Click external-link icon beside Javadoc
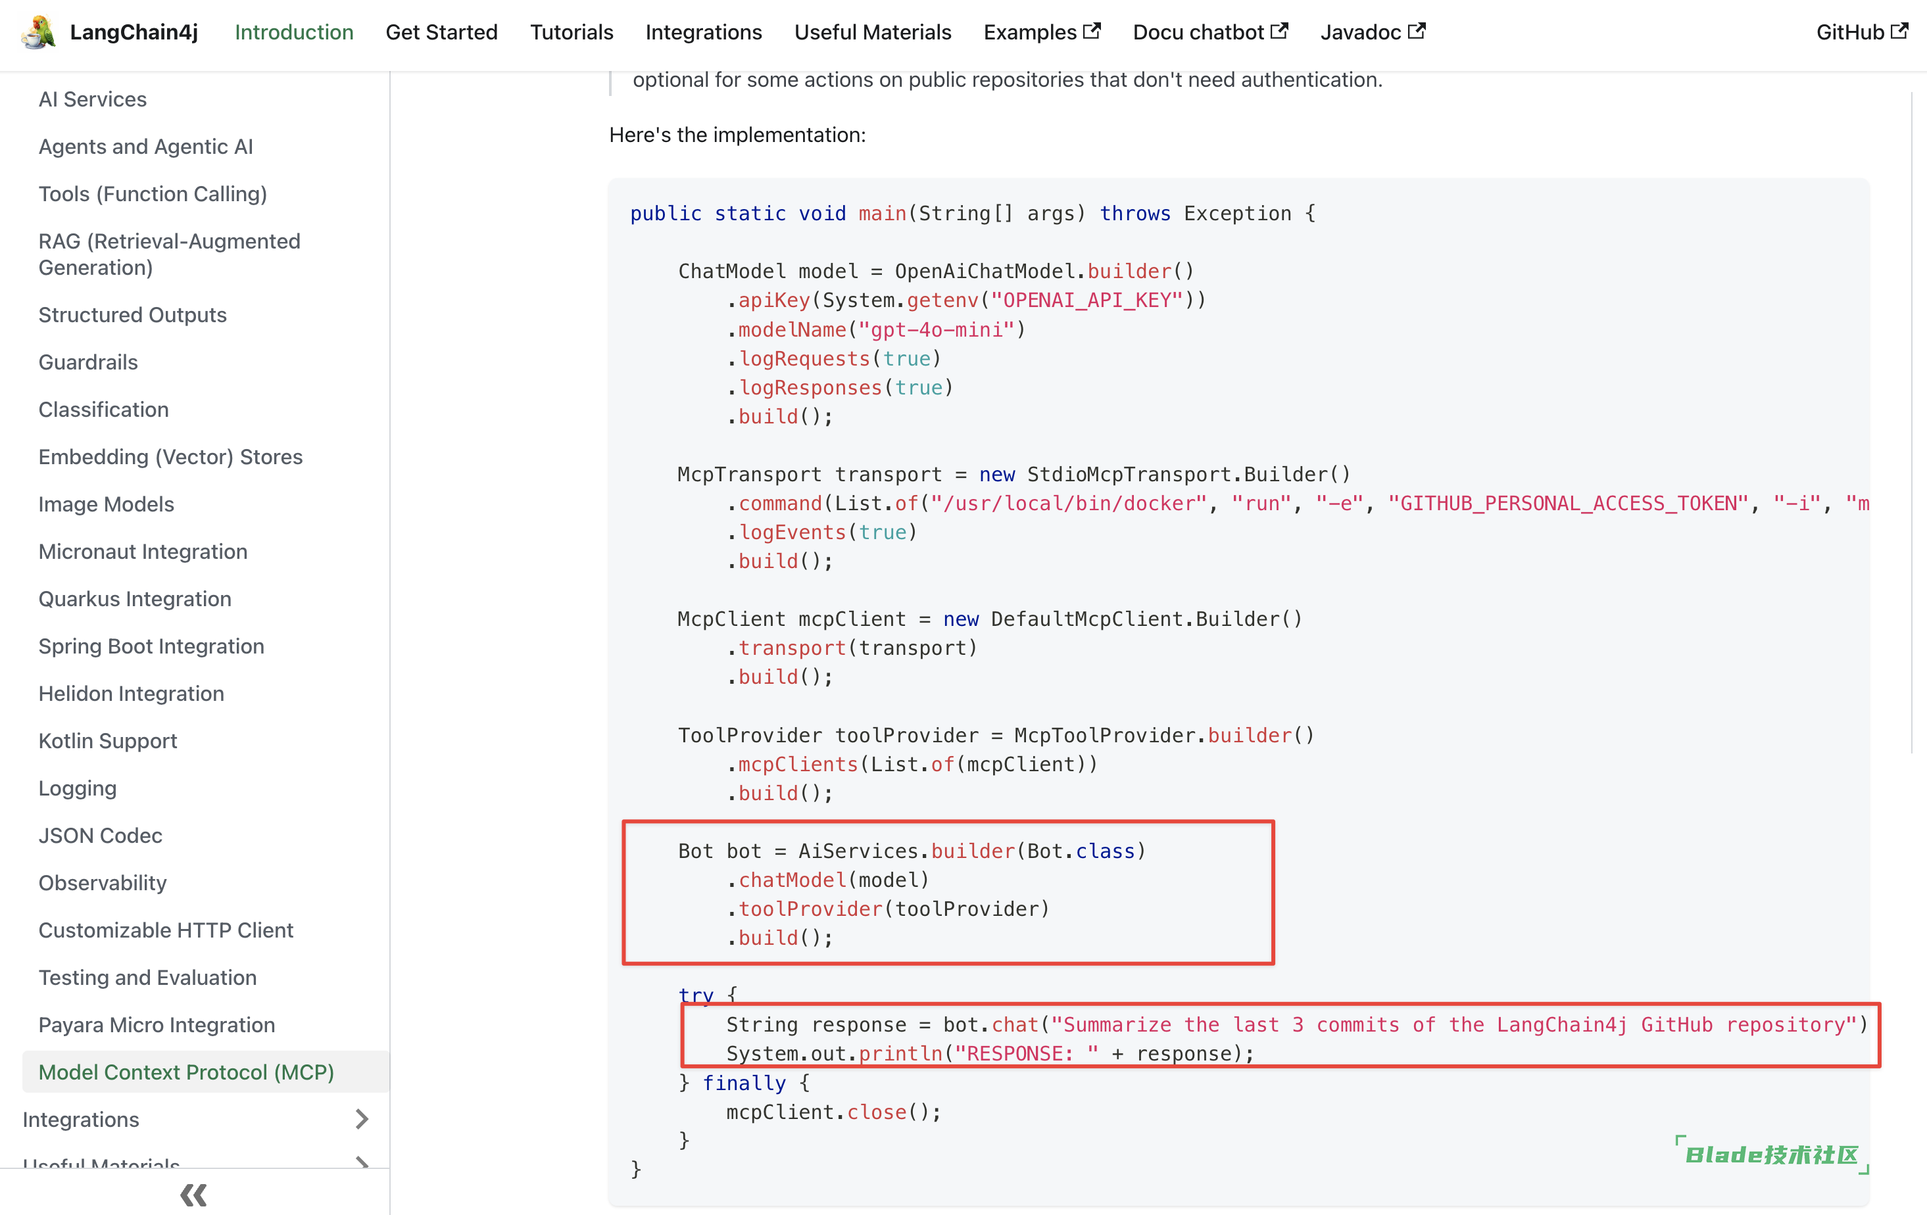This screenshot has width=1927, height=1215. 1417,31
